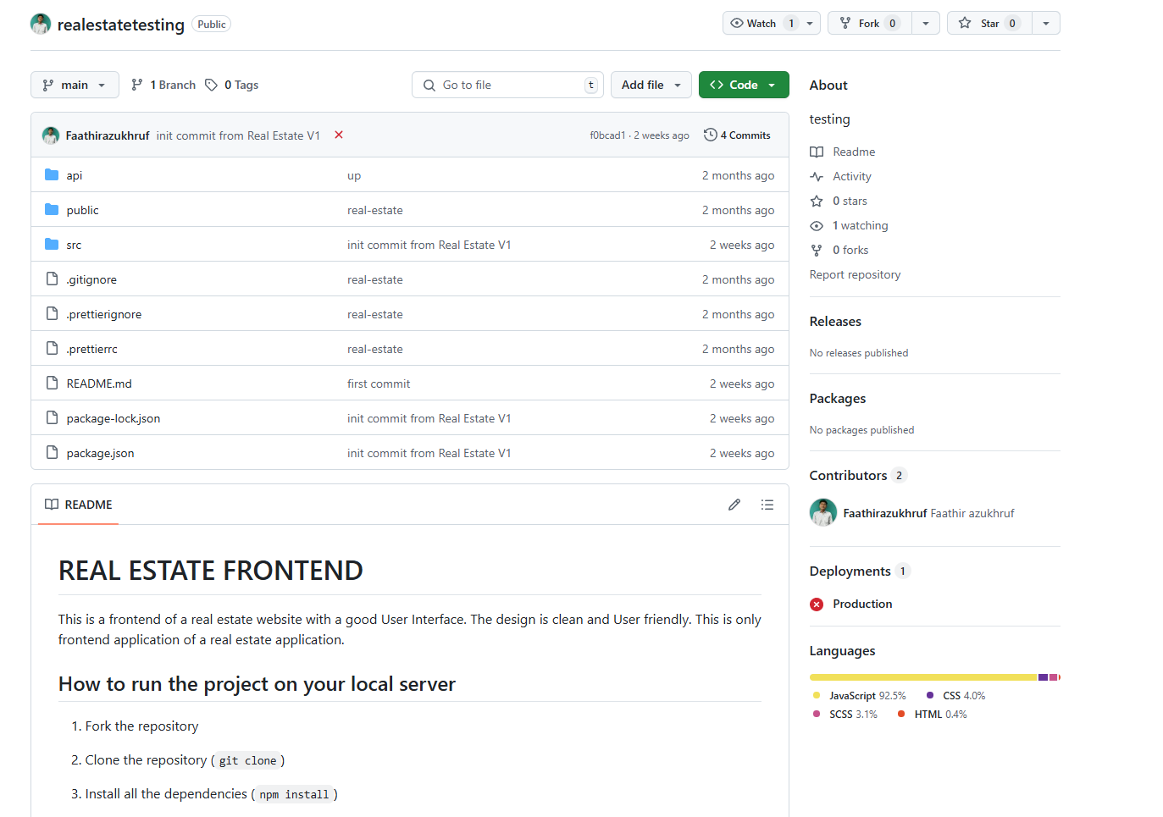The image size is (1163, 817).
Task: Open the f0bcad1 commit hash
Action: (607, 135)
